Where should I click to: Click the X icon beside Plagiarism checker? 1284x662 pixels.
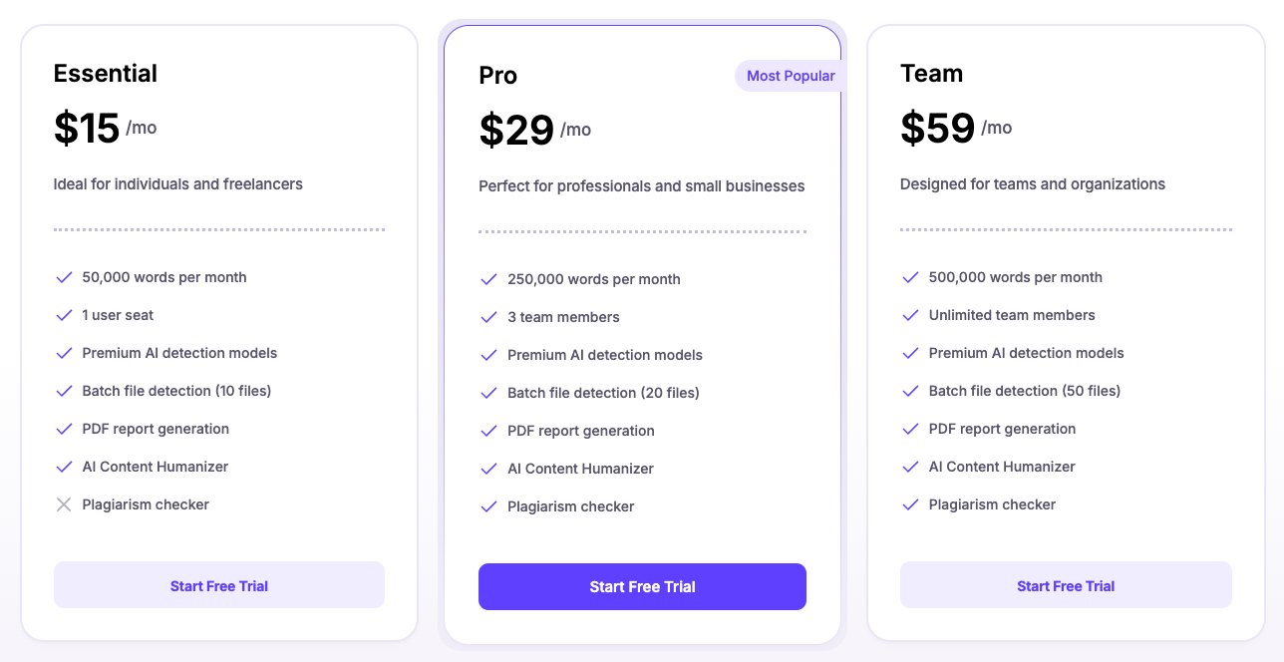pyautogui.click(x=64, y=504)
